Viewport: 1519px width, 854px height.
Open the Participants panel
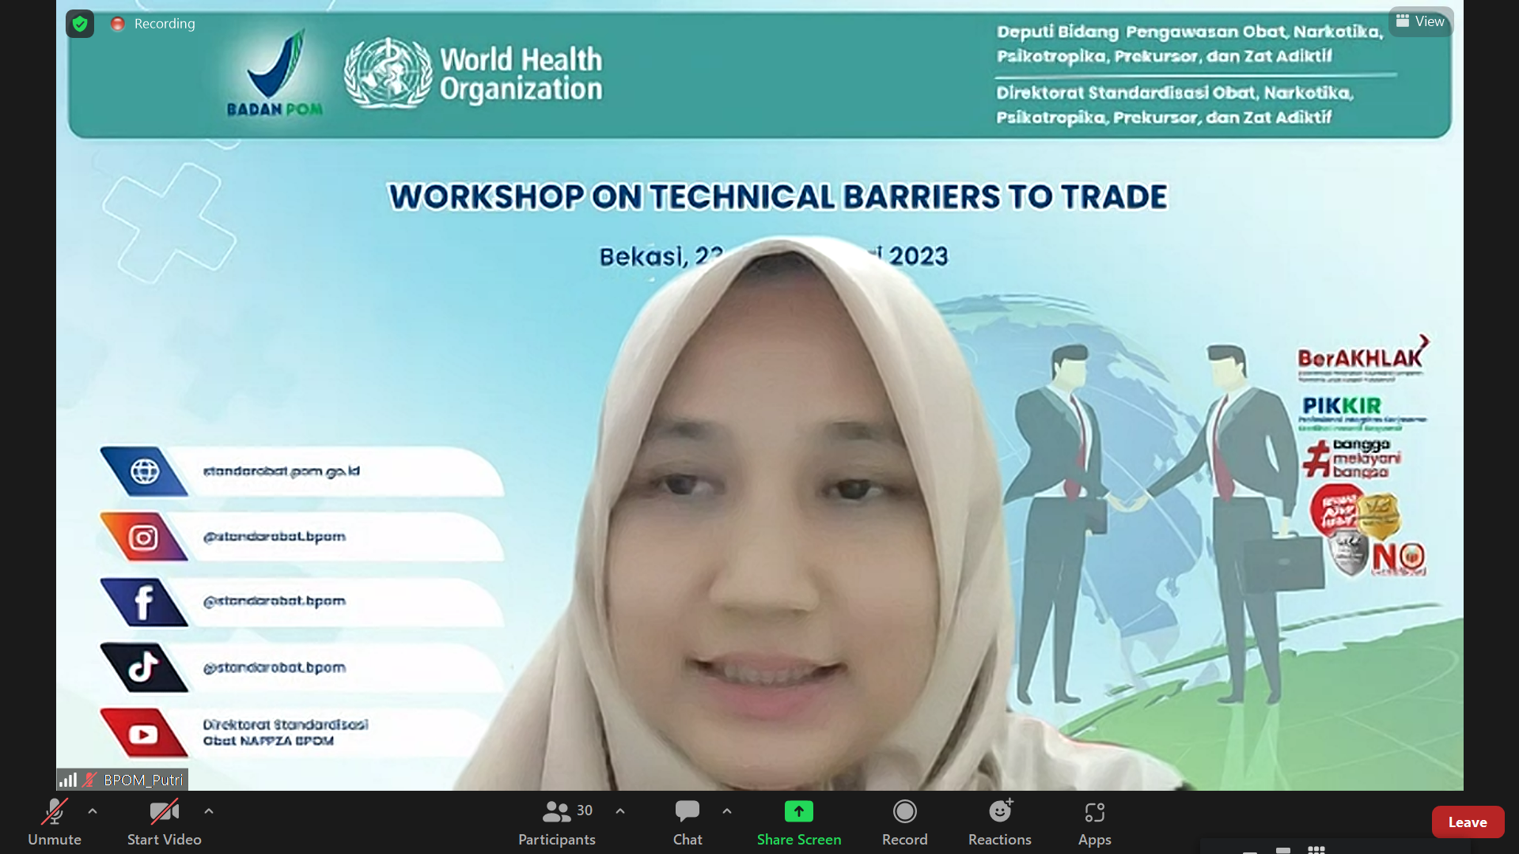[x=557, y=822]
